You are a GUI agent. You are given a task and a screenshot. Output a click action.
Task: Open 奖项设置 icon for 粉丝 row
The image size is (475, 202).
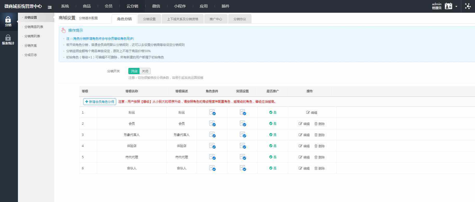coord(243,112)
